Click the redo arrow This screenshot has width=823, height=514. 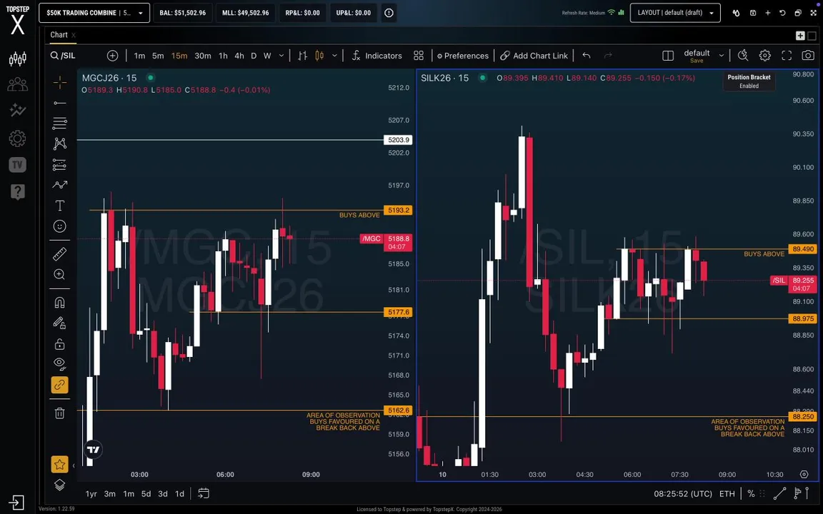click(608, 56)
